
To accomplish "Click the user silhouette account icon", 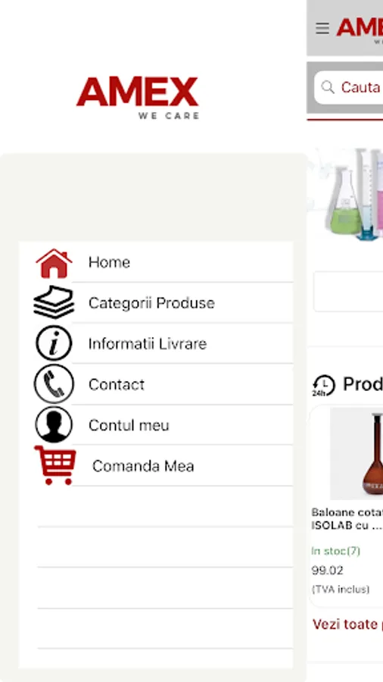I will click(x=54, y=424).
